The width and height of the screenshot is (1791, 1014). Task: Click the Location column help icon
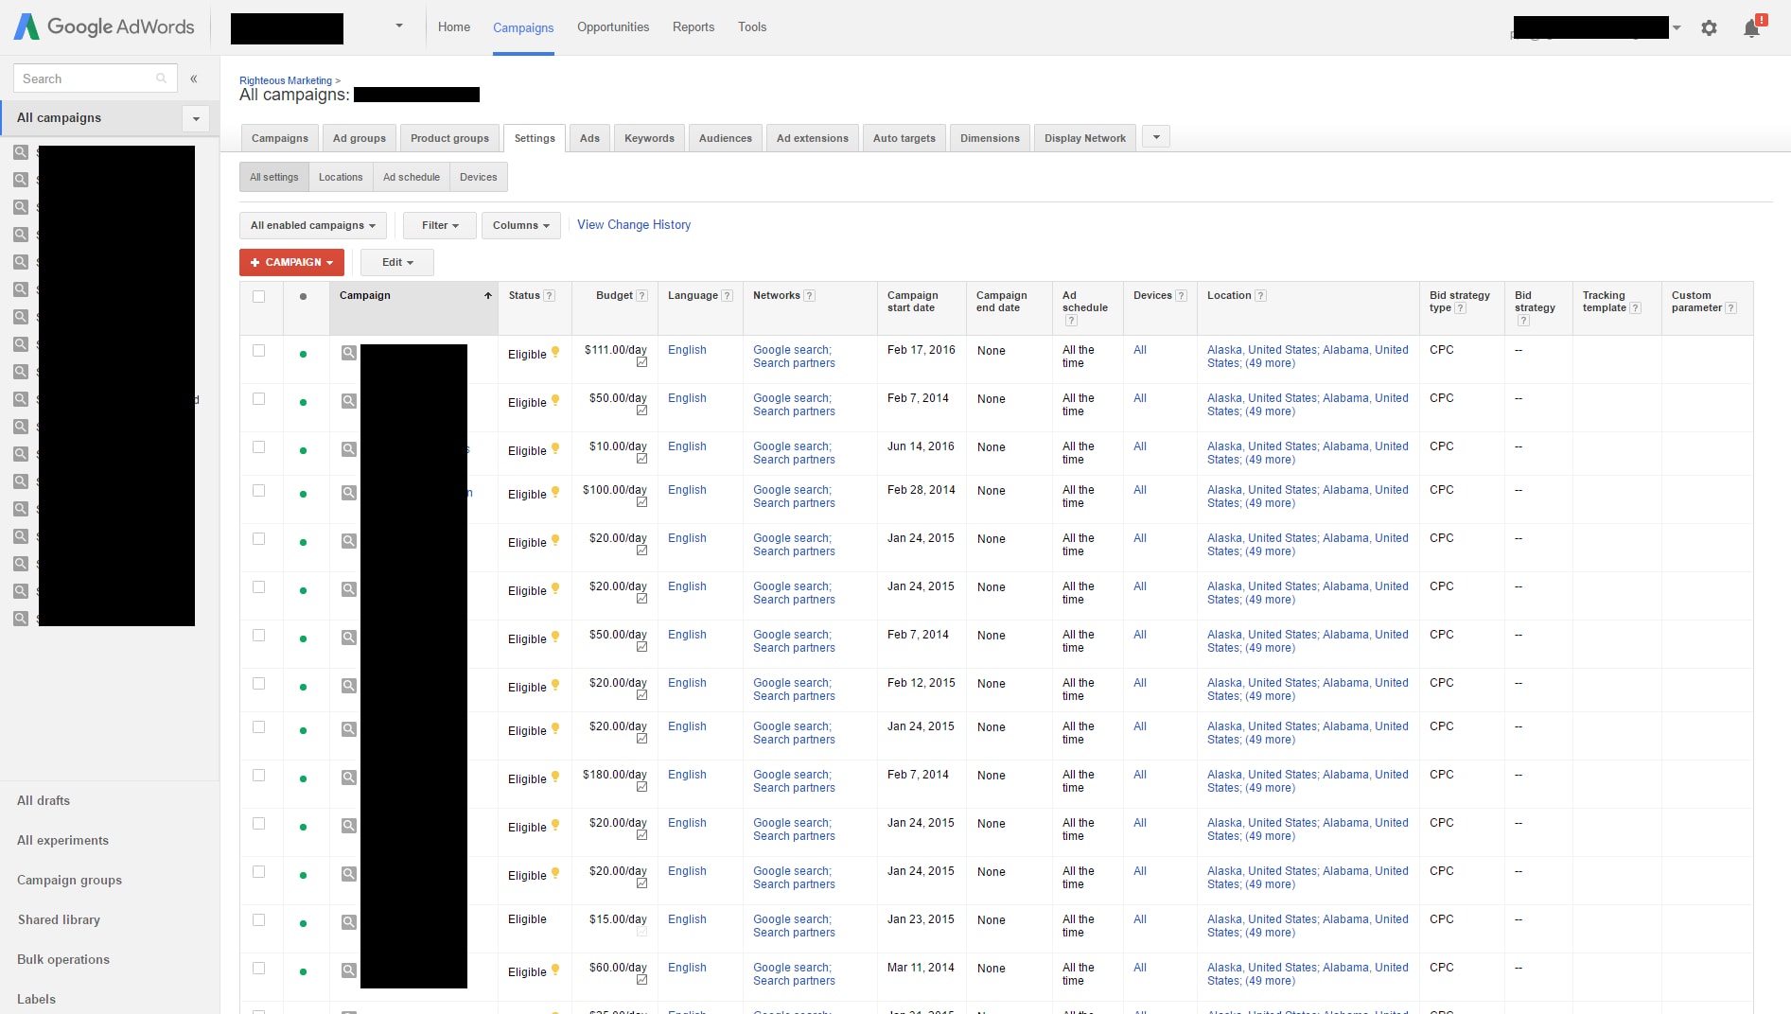1261,296
